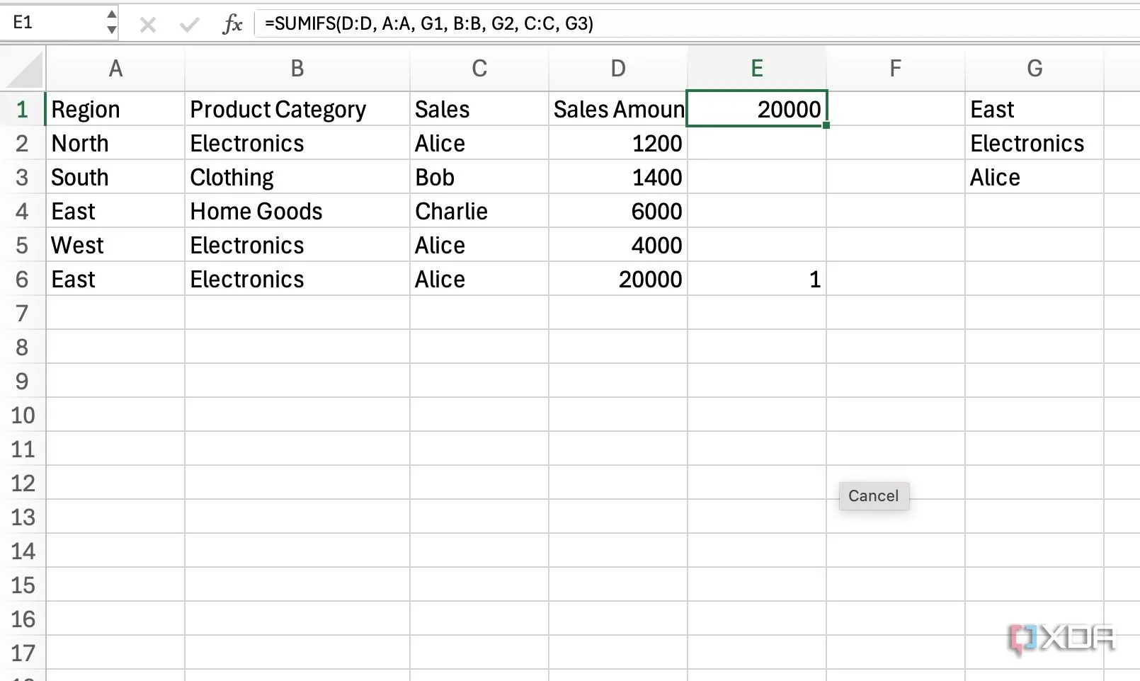Expand the Name Box dropdown arrows
The height and width of the screenshot is (681, 1140).
[x=111, y=22]
